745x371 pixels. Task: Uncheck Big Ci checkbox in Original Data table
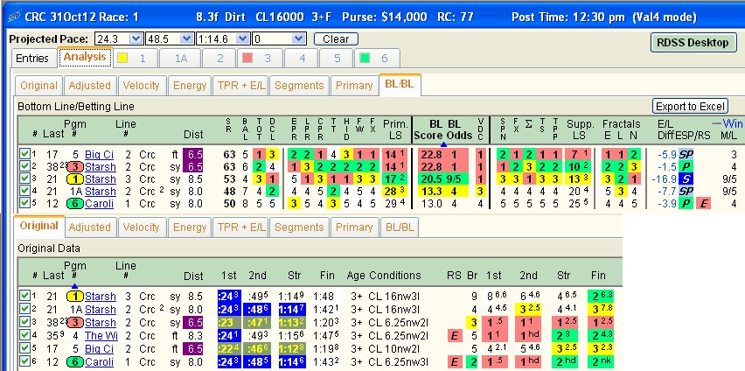click(x=24, y=348)
